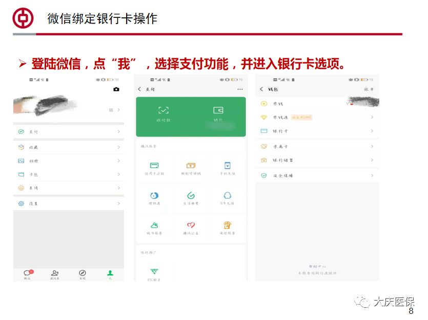This screenshot has height=320, width=428.
Task: Tap the 表情 sticker smiley icon
Action: 21,188
